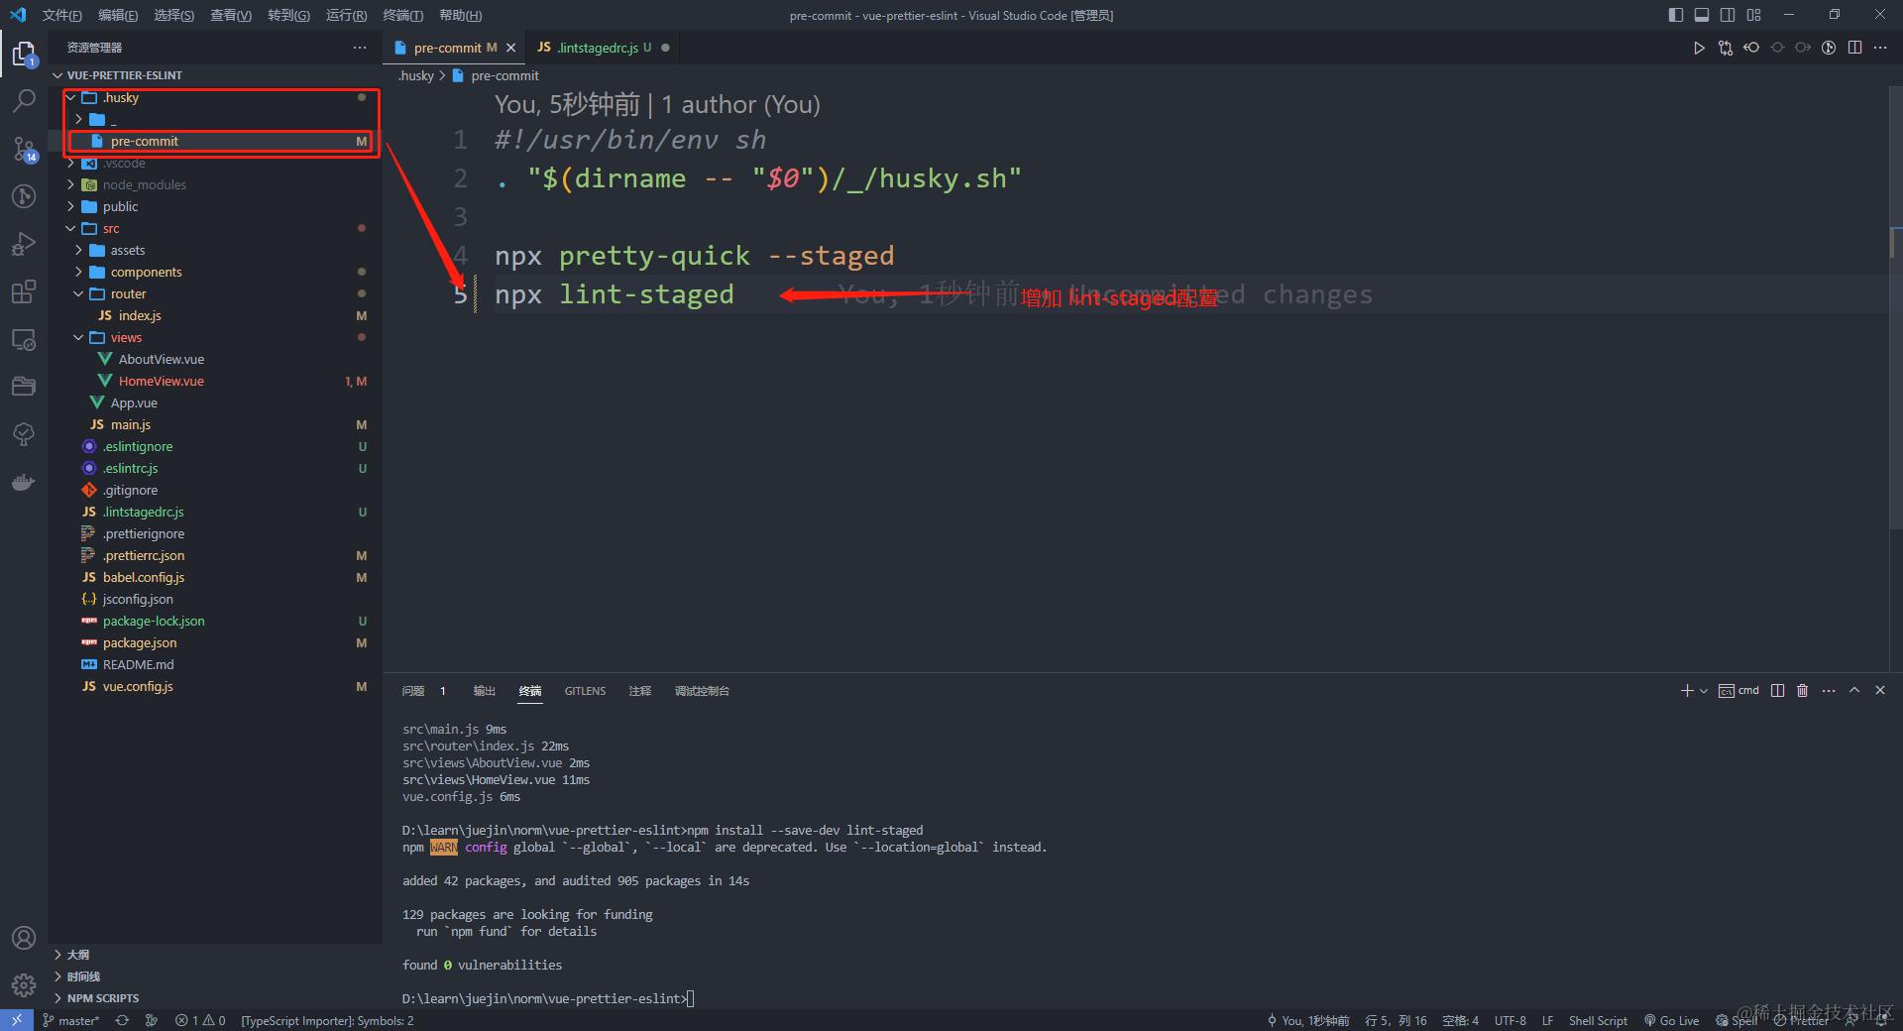Image resolution: width=1903 pixels, height=1031 pixels.
Task: Synchronize changes icon in status bar
Action: pyautogui.click(x=122, y=1020)
